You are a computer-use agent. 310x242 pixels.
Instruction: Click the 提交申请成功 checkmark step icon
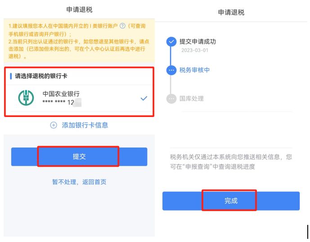click(x=171, y=42)
